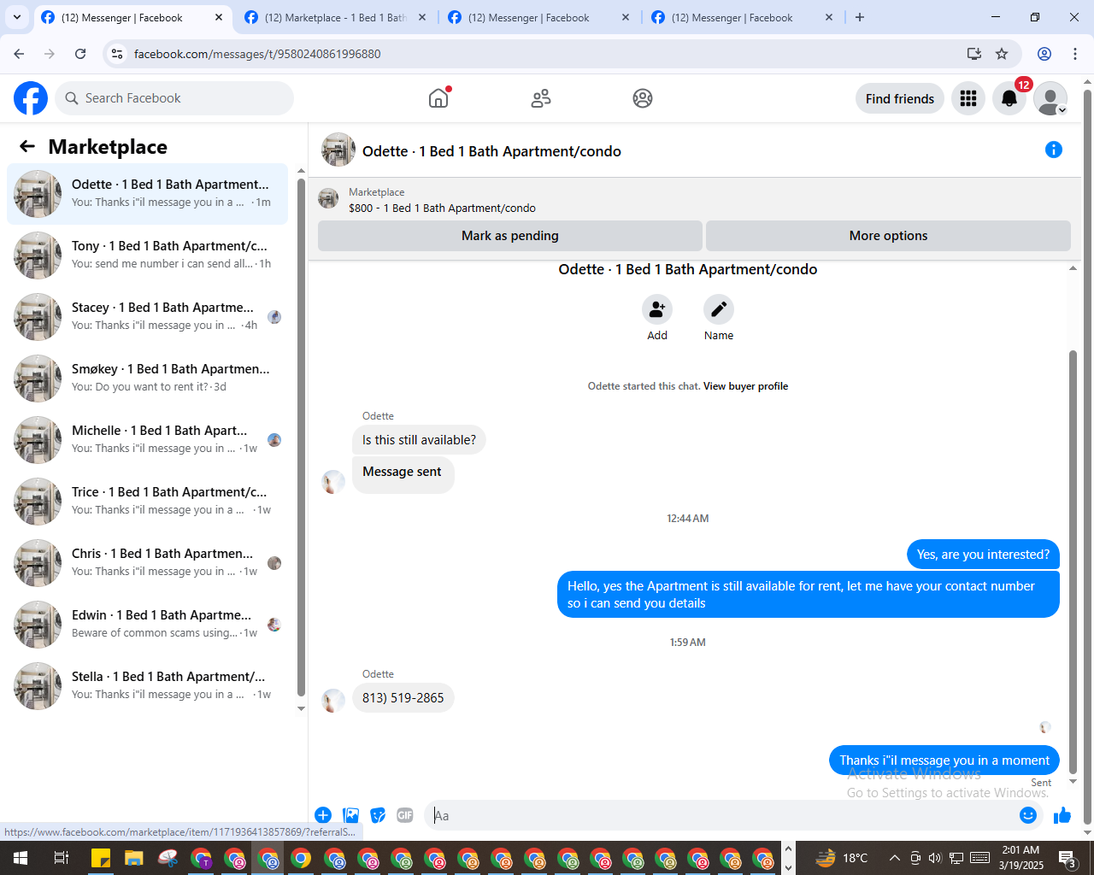
Task: Click the conversation list scrollbar
Action: [x=301, y=436]
